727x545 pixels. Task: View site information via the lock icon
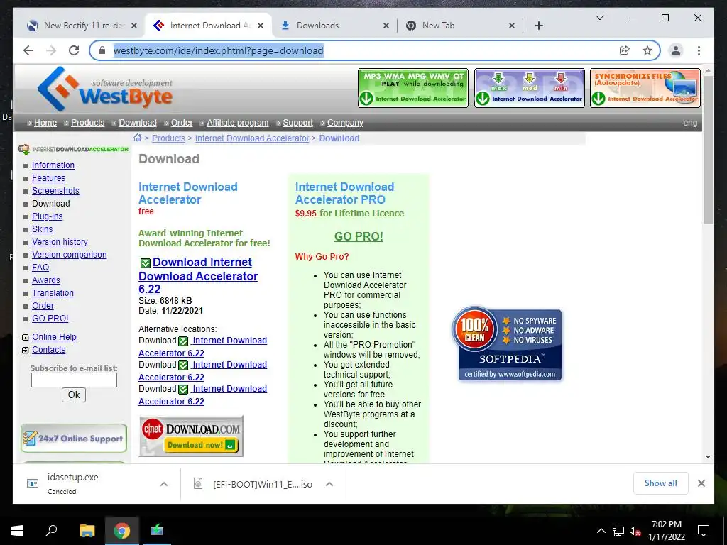point(102,50)
